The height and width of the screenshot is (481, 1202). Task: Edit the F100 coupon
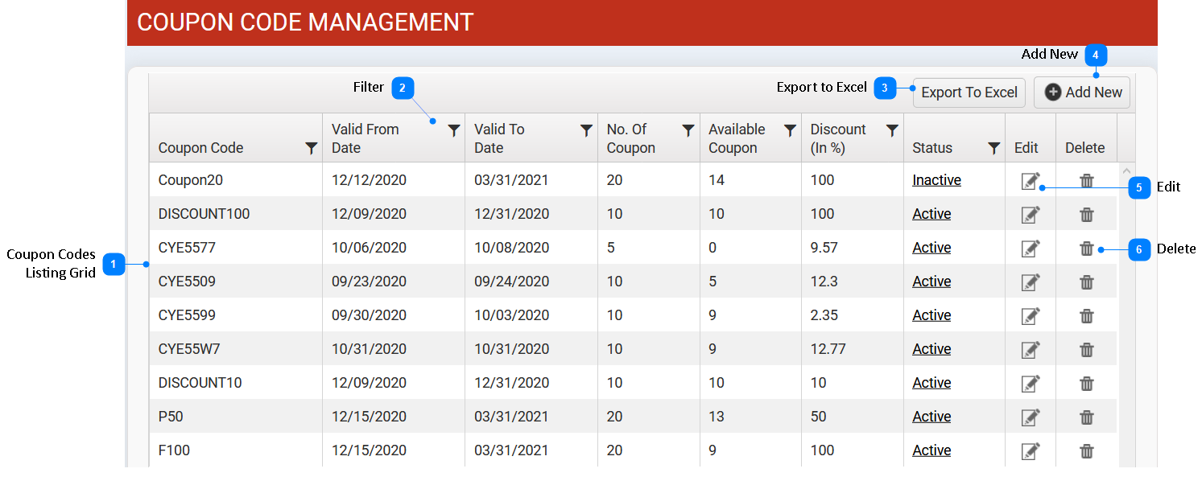click(x=1031, y=451)
